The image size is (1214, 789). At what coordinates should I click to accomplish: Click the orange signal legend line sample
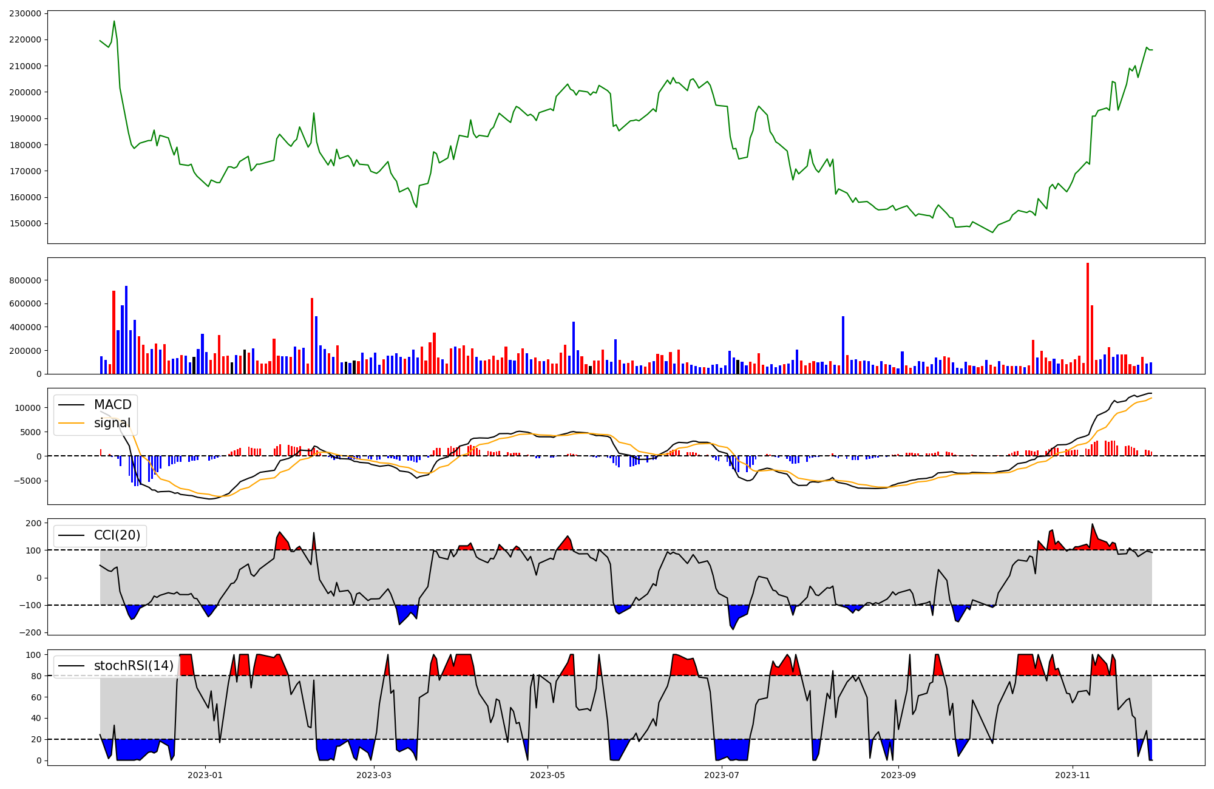(x=73, y=423)
